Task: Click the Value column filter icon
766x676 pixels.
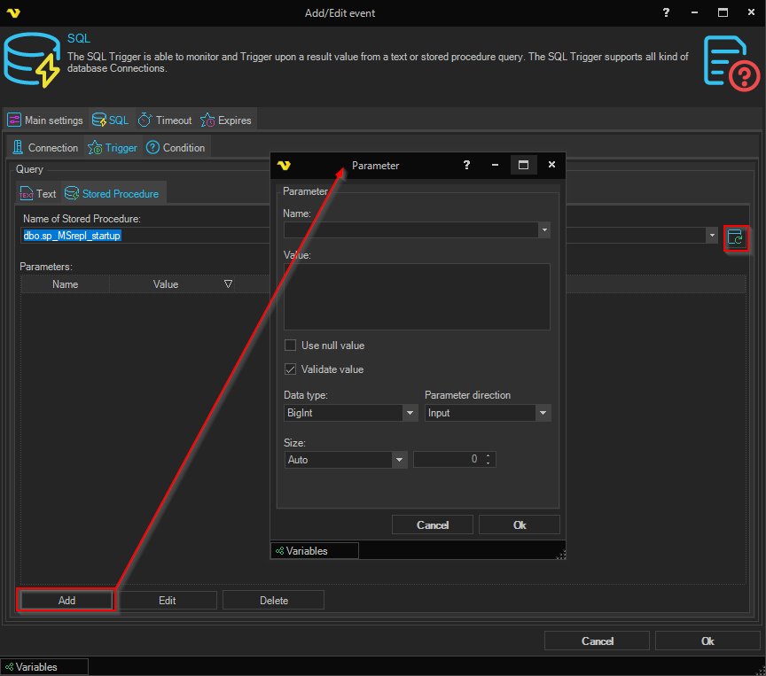Action: (x=228, y=284)
